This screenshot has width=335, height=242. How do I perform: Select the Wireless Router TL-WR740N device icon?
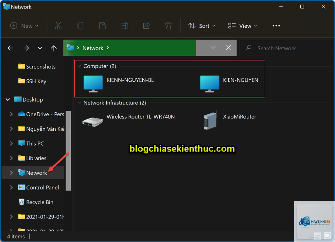coord(93,122)
